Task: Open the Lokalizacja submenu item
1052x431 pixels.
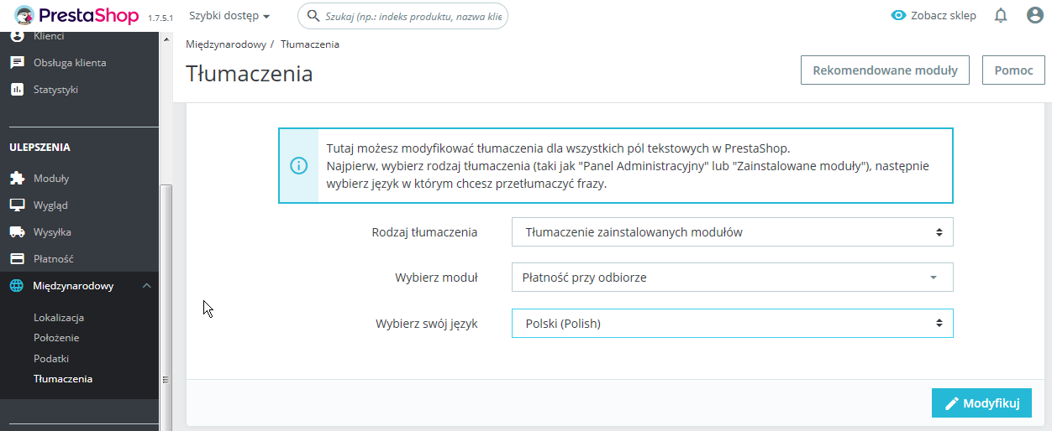Action: 59,318
